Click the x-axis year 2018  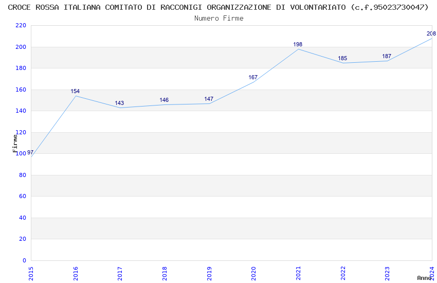[x=165, y=274]
